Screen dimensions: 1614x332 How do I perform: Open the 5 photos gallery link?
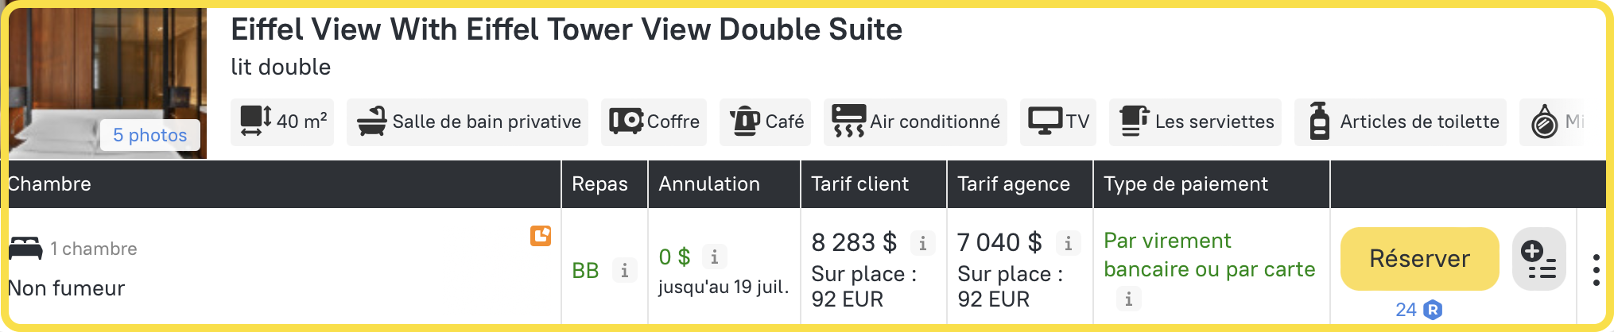click(149, 135)
